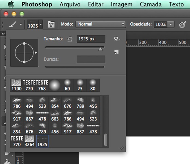Expand the tool preset picker arrow
The width and height of the screenshot is (190, 164).
(x=21, y=24)
